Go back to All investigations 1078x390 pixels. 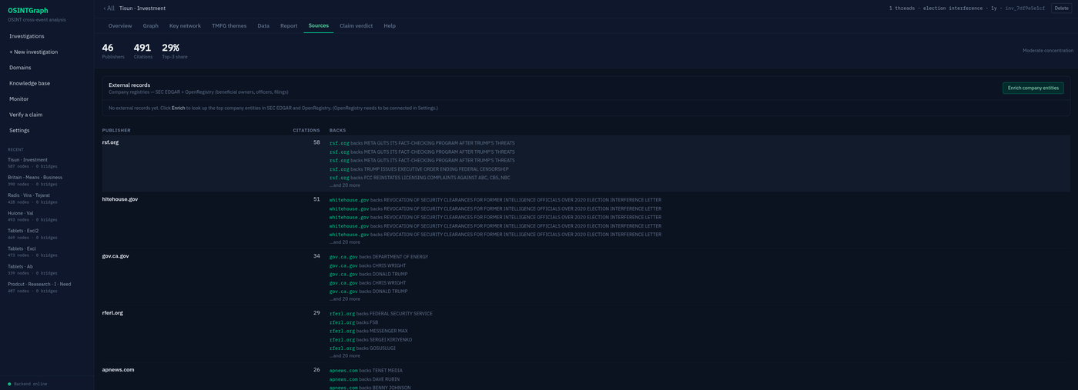point(109,8)
